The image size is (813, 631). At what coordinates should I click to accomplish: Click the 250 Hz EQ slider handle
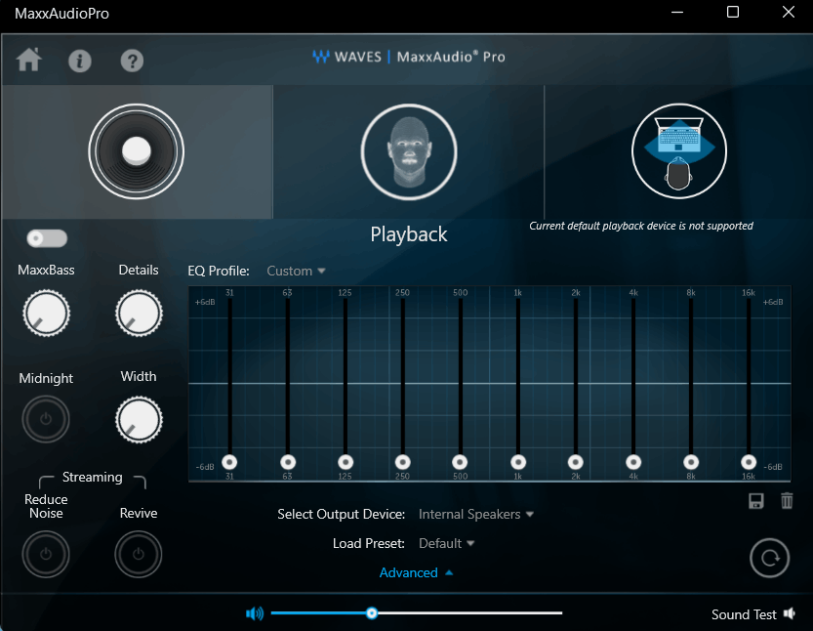pyautogui.click(x=403, y=462)
